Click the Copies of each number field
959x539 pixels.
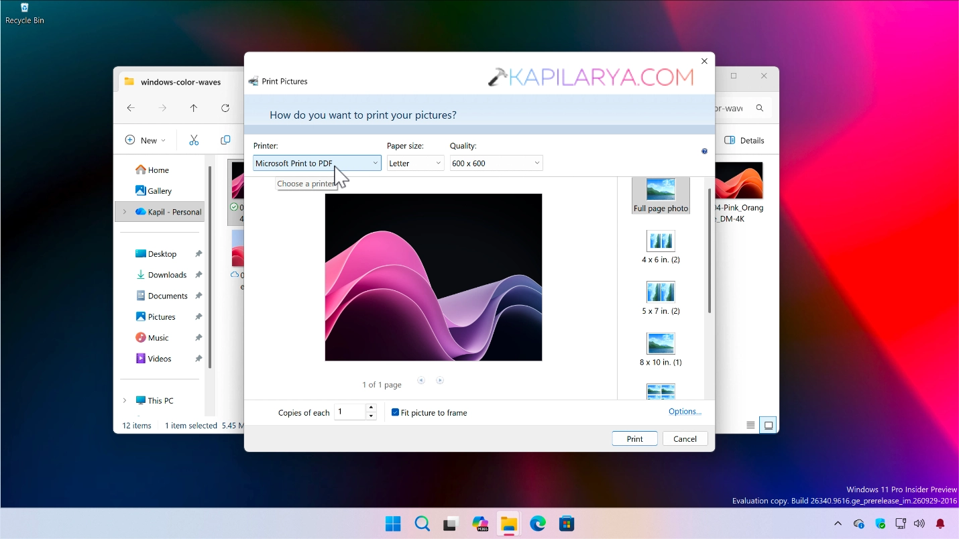[350, 412]
